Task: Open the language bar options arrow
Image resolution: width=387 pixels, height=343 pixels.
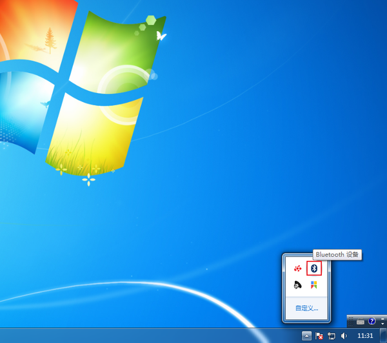Action: coord(382,324)
